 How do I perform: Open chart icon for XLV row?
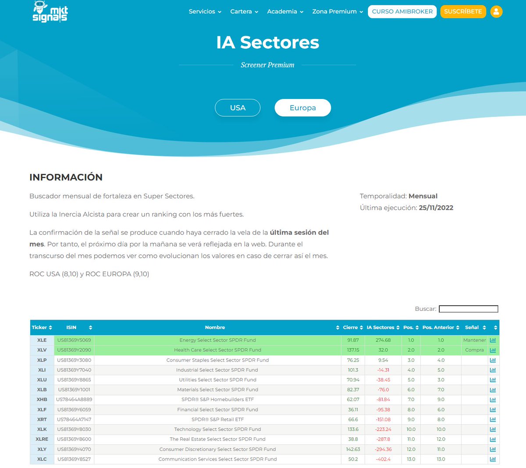[x=493, y=350]
